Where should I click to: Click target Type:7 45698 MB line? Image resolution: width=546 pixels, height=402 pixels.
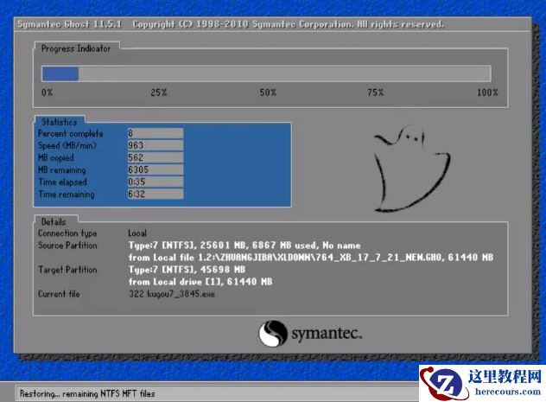pos(187,270)
